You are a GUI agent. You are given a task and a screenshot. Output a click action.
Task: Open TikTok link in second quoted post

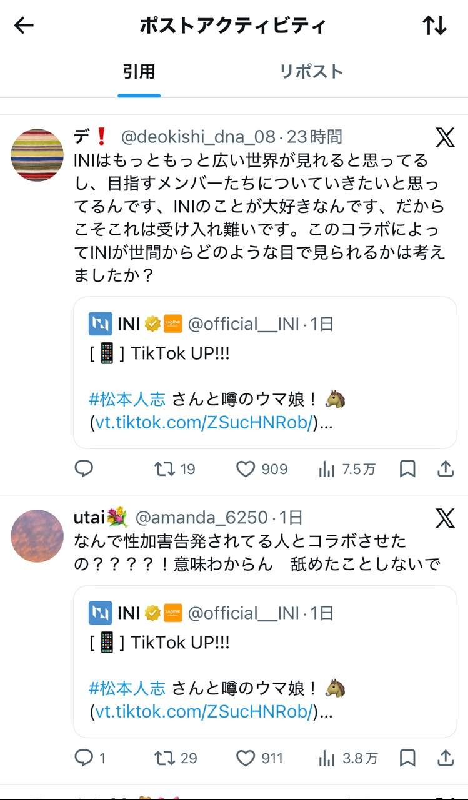coord(204,712)
